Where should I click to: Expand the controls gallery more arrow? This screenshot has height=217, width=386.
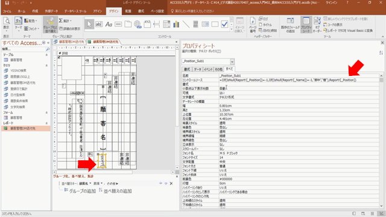point(232,30)
